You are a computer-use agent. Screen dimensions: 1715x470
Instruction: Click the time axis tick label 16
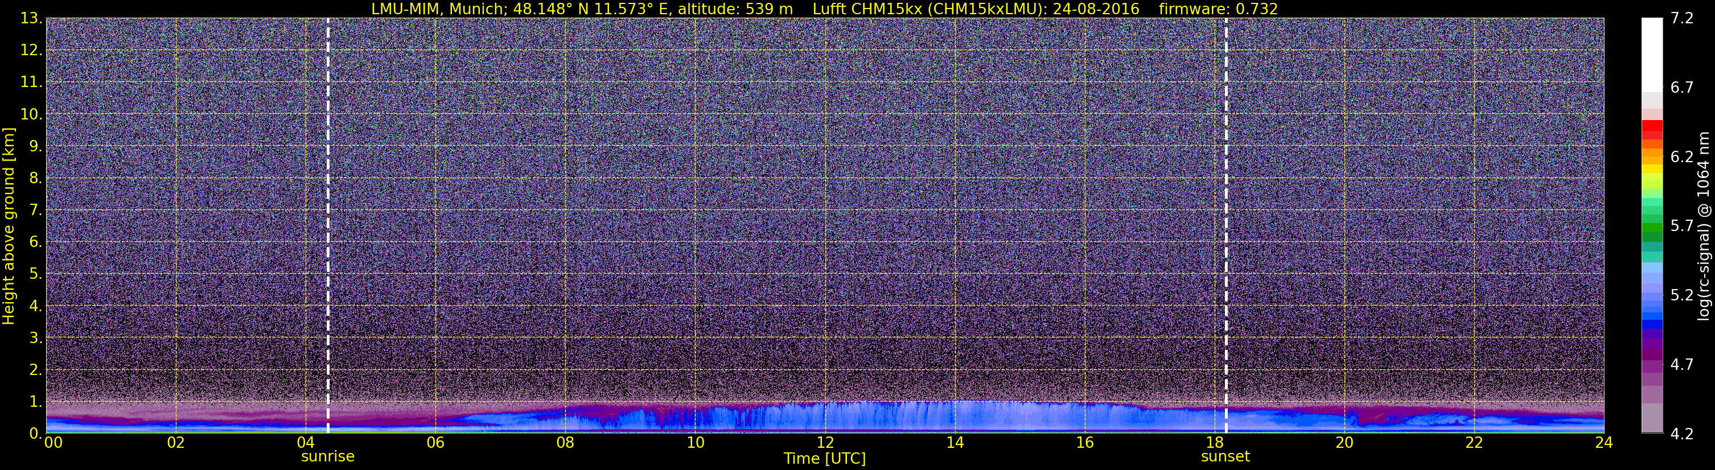(1084, 443)
